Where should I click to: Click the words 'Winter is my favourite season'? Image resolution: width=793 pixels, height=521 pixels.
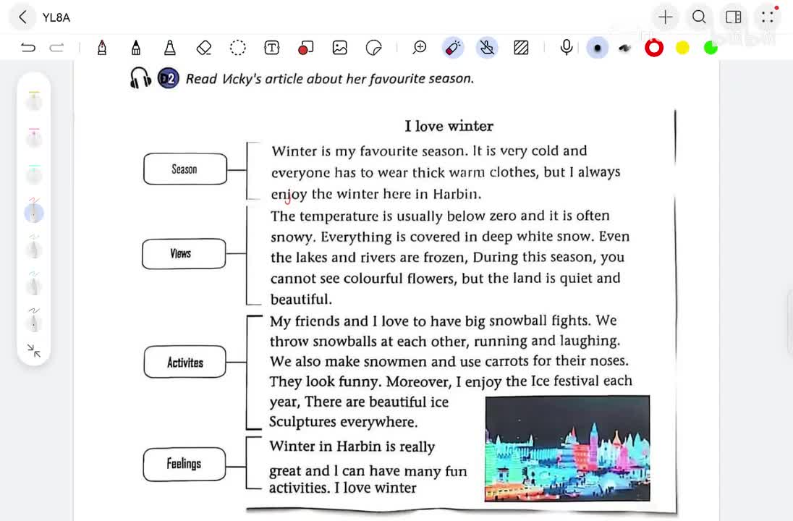tap(368, 151)
